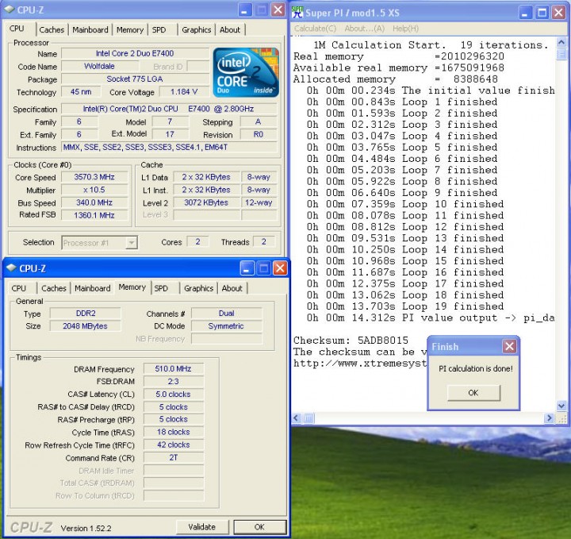
Task: Switch to the Caches tab in upper CPU-Z
Action: (x=52, y=29)
